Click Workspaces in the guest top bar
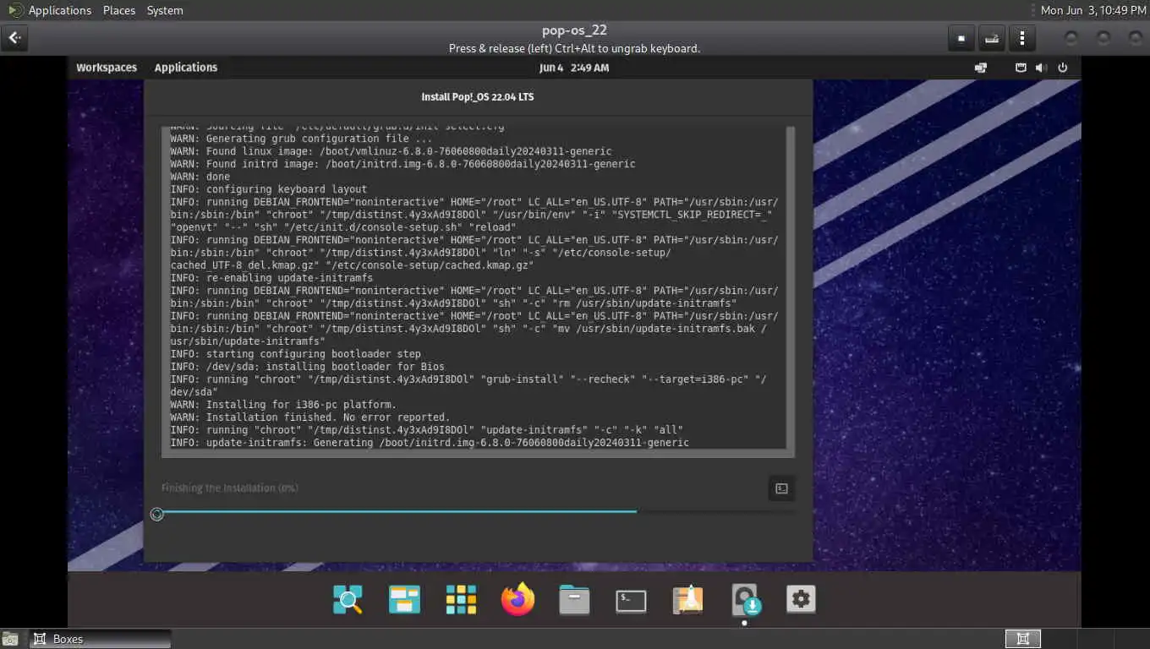This screenshot has height=649, width=1150. pyautogui.click(x=107, y=68)
